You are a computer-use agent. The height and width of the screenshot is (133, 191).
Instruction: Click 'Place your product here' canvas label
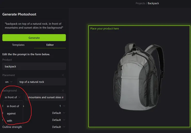click(105, 29)
